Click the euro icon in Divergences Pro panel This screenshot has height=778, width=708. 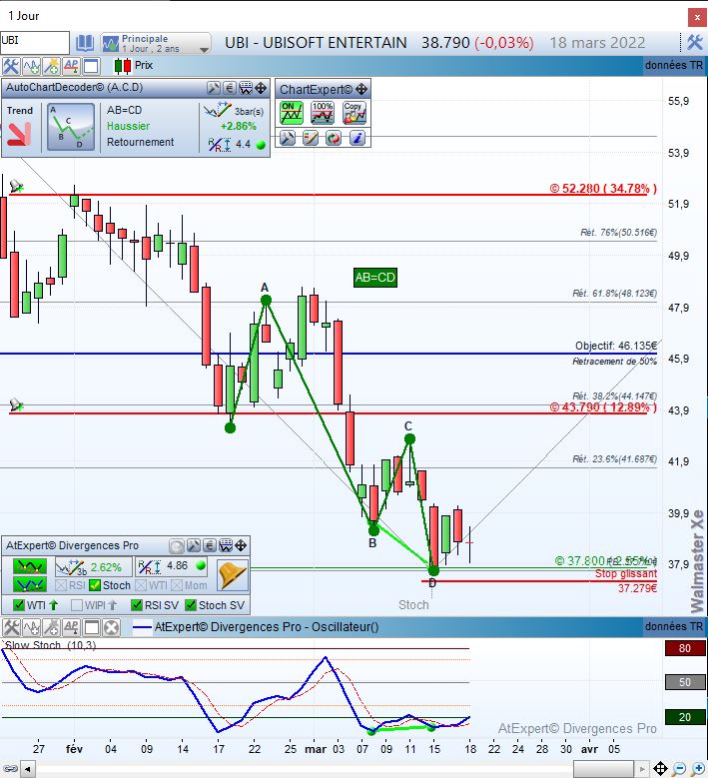(x=210, y=546)
